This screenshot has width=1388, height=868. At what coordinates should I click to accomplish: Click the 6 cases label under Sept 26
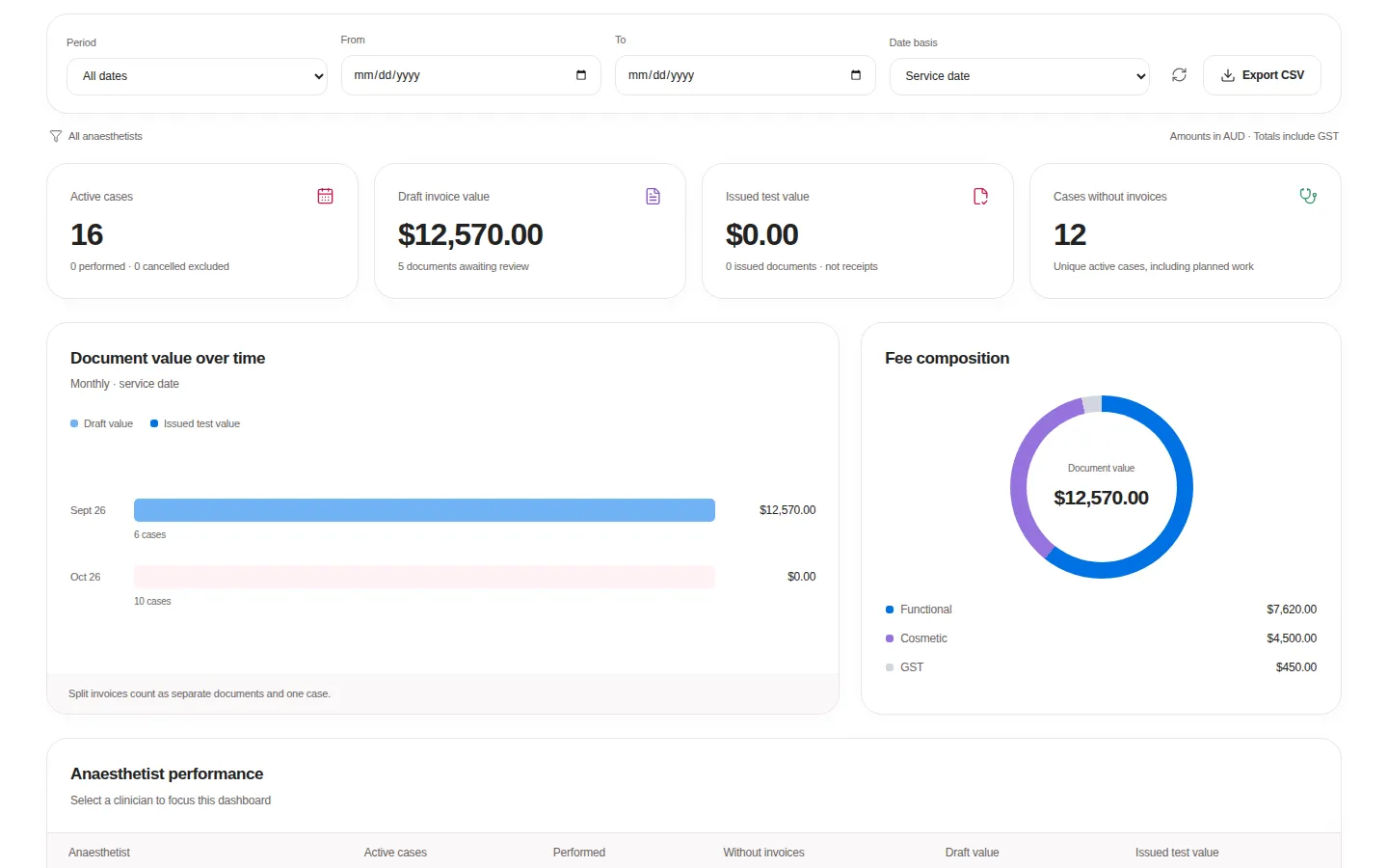(149, 534)
